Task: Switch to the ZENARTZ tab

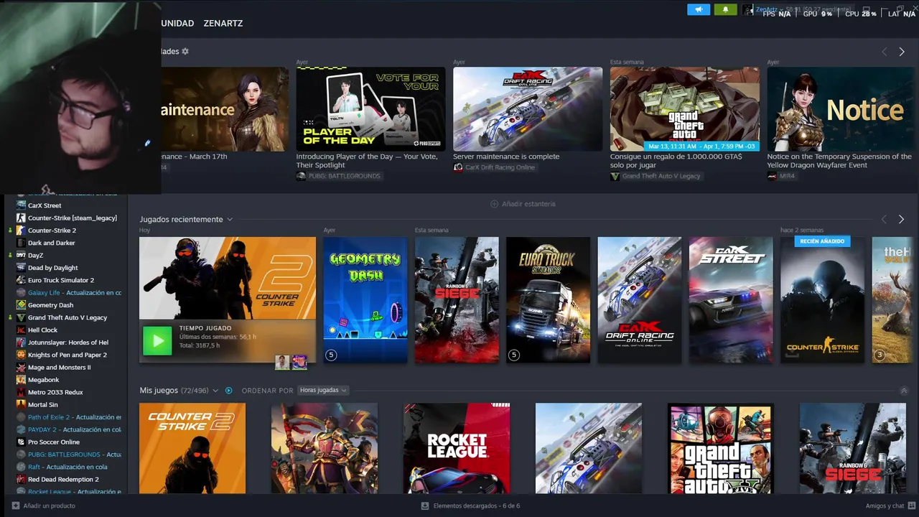Action: [223, 23]
